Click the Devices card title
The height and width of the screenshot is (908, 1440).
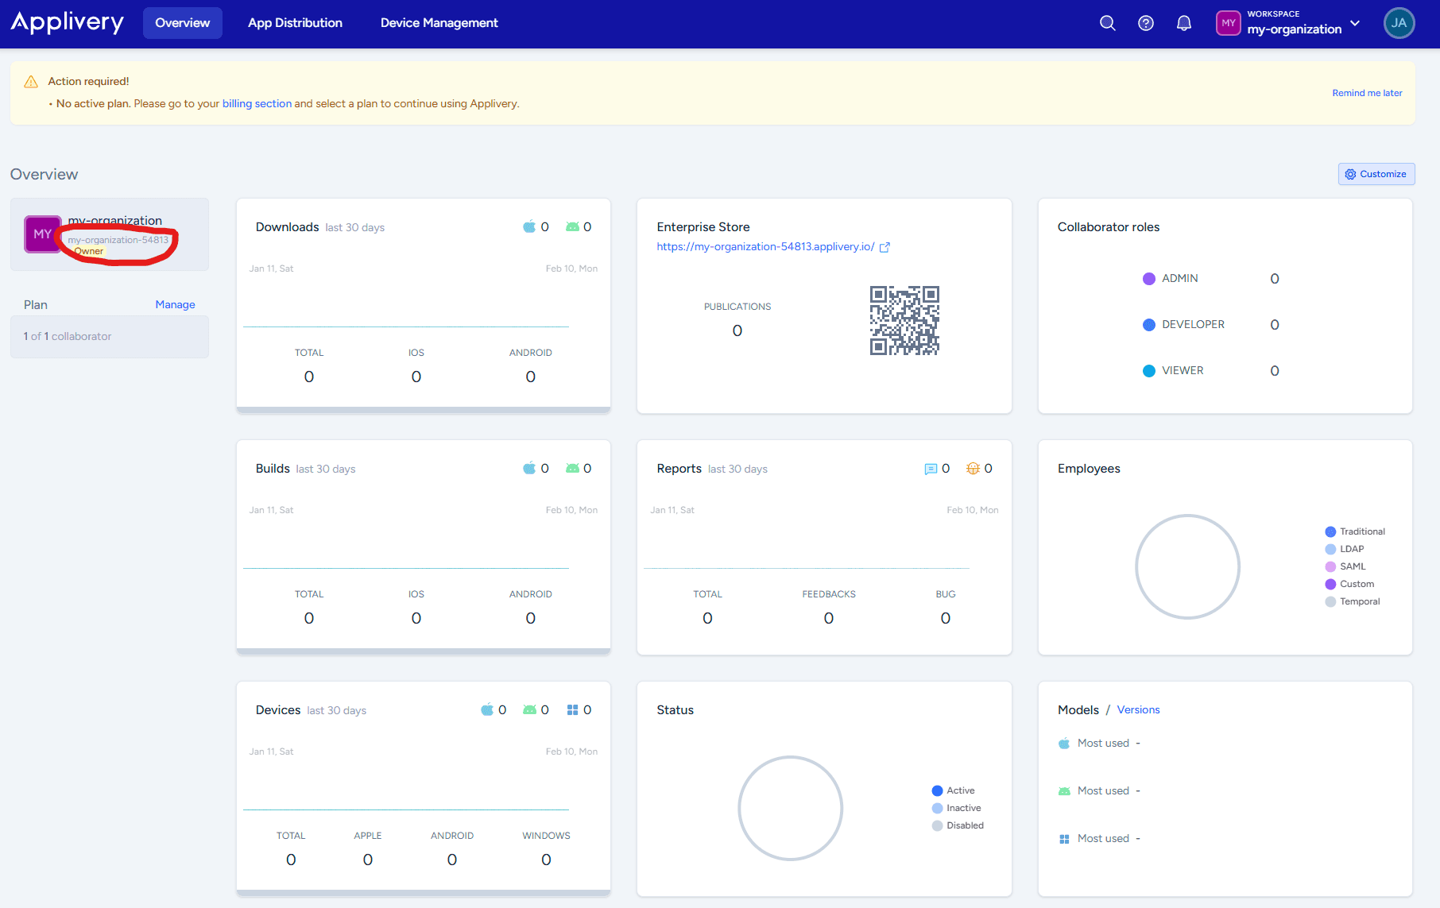click(x=278, y=710)
